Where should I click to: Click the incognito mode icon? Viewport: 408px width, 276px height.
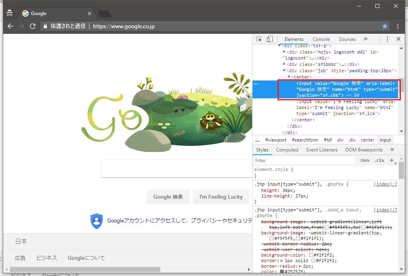(x=10, y=13)
